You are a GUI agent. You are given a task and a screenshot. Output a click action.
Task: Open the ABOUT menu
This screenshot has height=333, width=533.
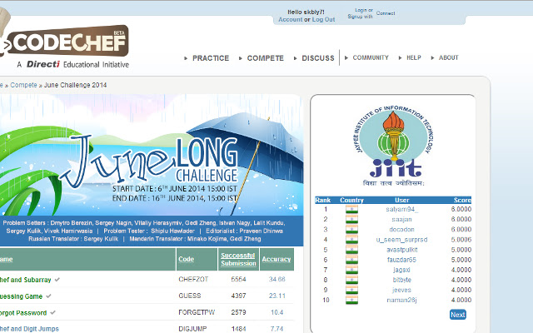point(448,57)
